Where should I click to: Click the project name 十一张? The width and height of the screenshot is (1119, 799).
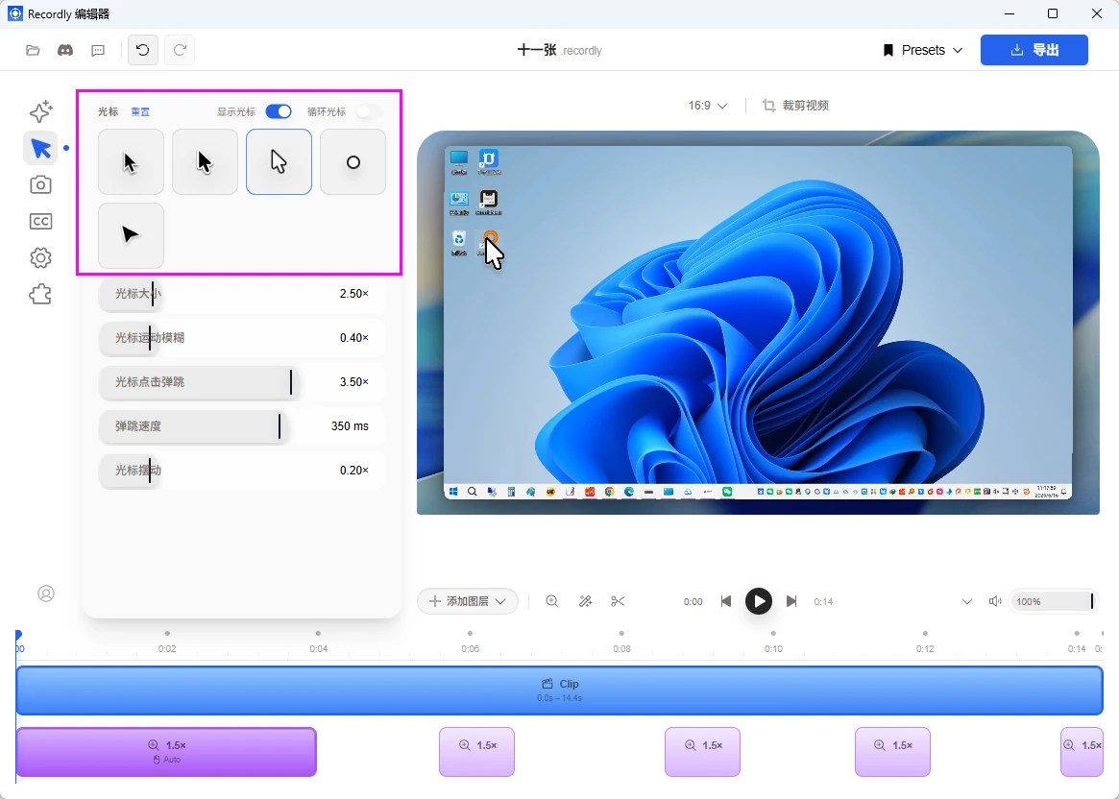[537, 50]
